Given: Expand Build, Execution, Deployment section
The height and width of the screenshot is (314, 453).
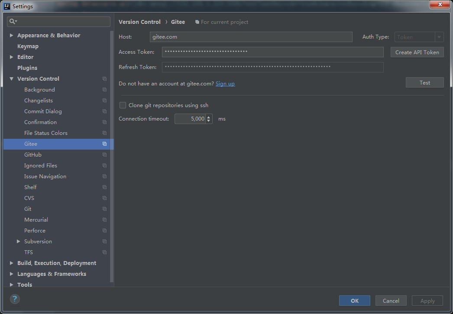Looking at the screenshot, I should 11,263.
